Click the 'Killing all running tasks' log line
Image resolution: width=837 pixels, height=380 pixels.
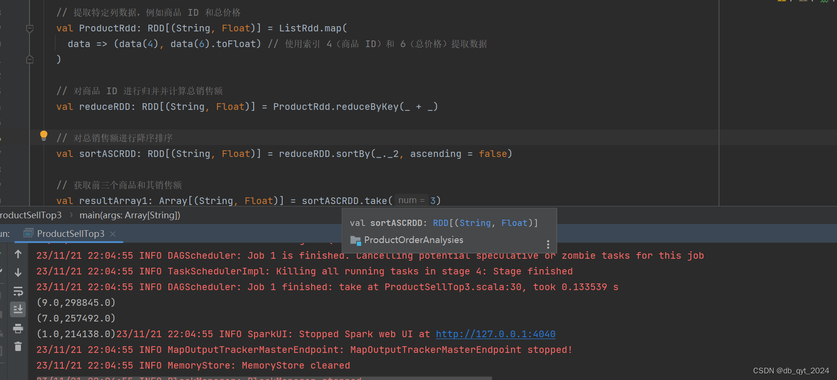pyautogui.click(x=305, y=271)
